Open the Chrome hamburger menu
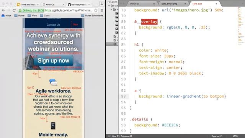The height and width of the screenshot is (138, 245). [102, 10]
